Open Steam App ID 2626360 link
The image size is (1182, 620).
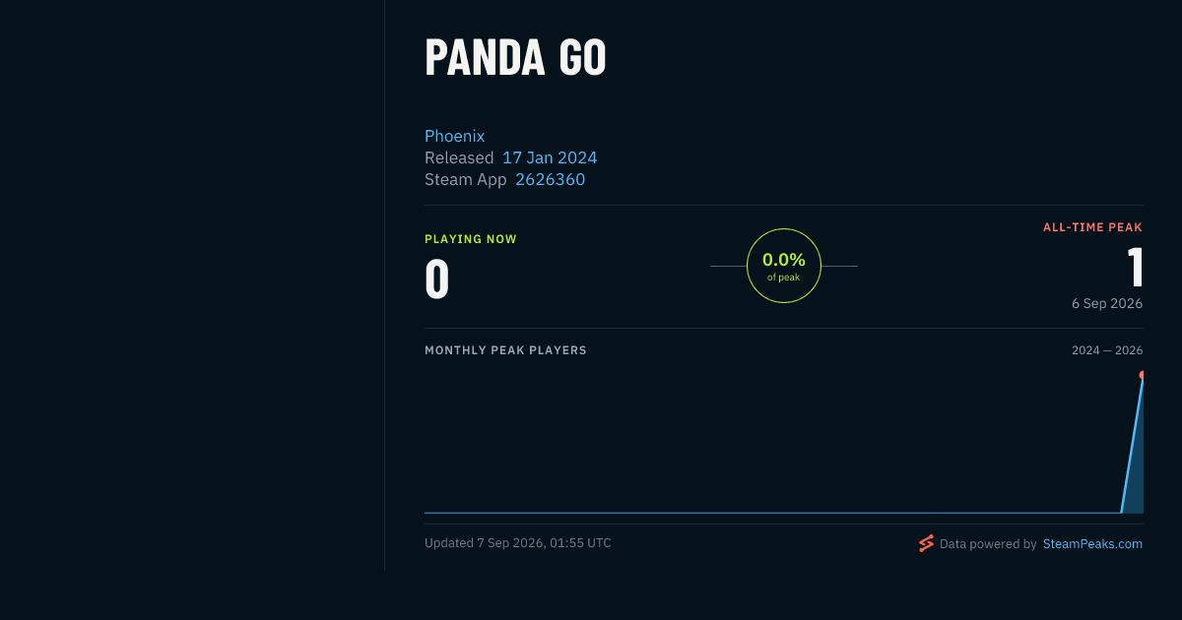550,179
